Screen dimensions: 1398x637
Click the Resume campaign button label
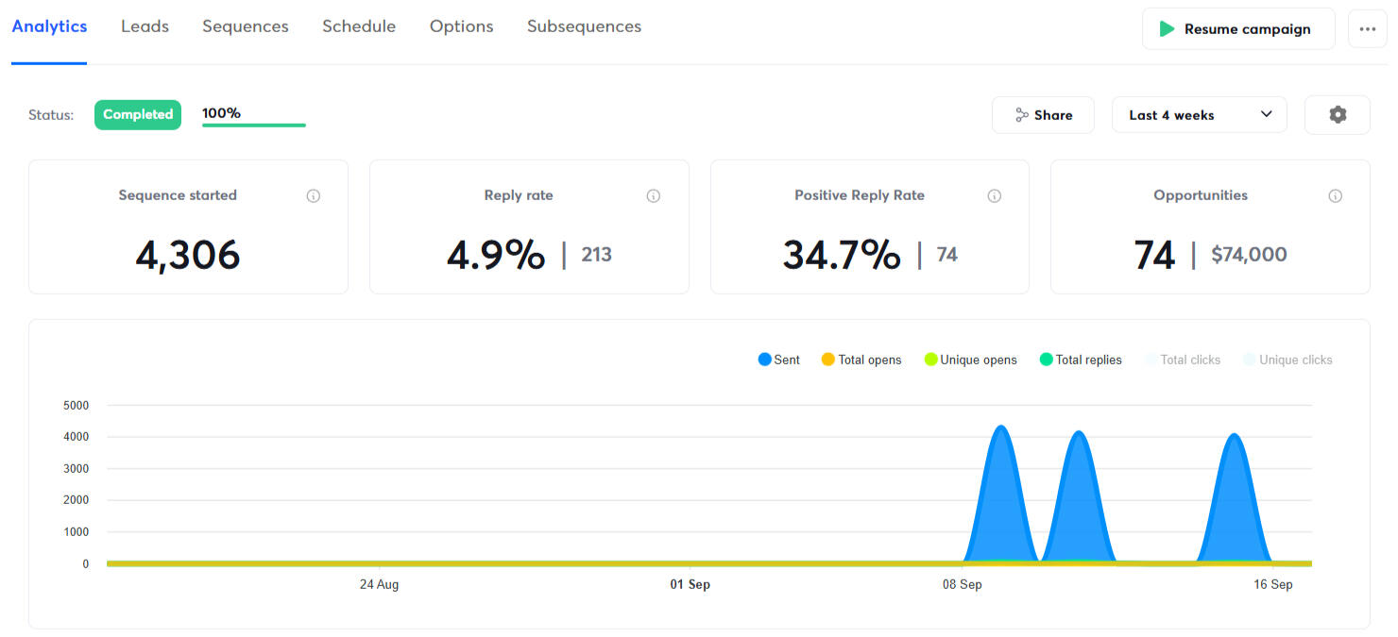click(x=1247, y=29)
